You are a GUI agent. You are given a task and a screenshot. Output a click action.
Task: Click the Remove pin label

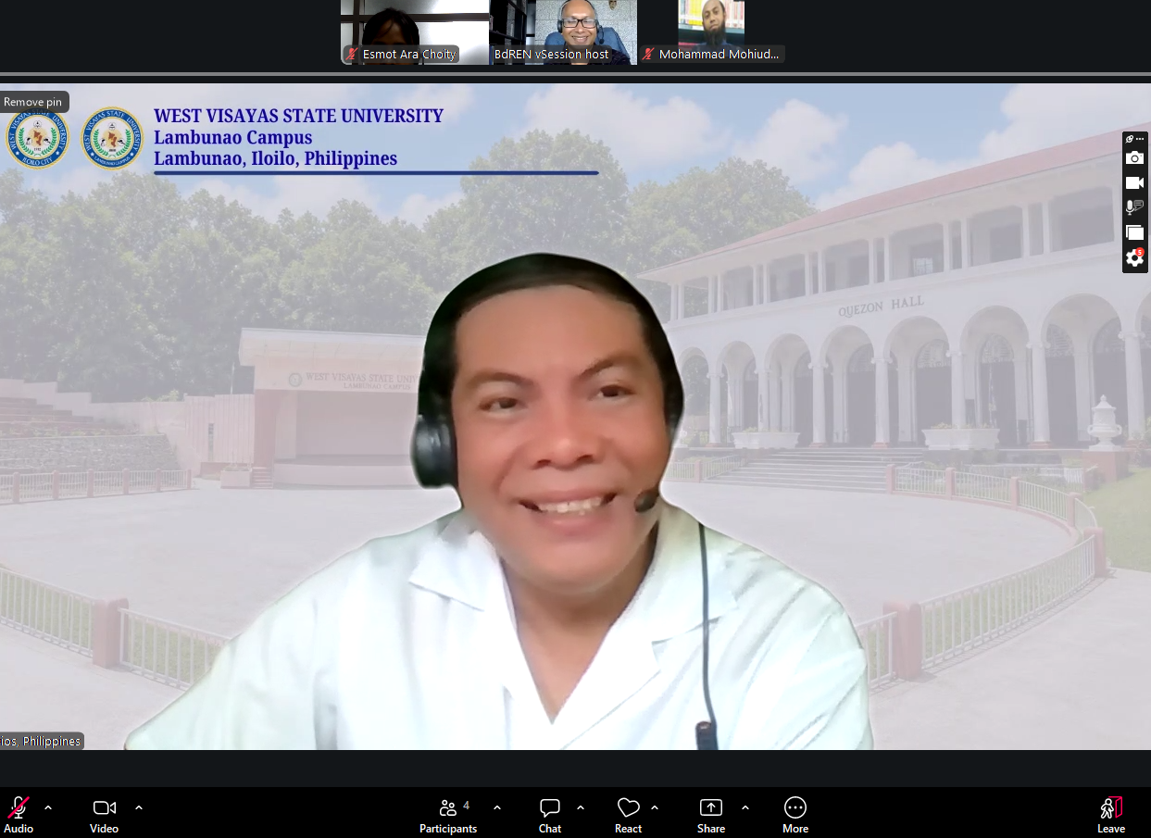tap(33, 102)
